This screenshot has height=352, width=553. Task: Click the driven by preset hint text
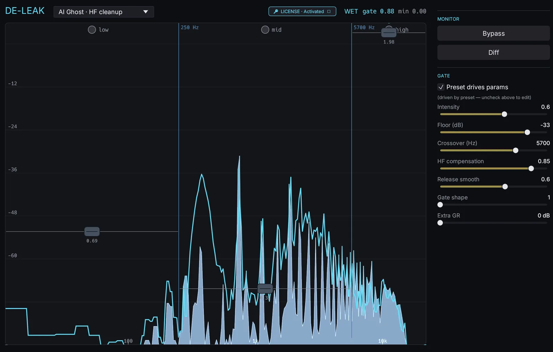click(x=484, y=98)
